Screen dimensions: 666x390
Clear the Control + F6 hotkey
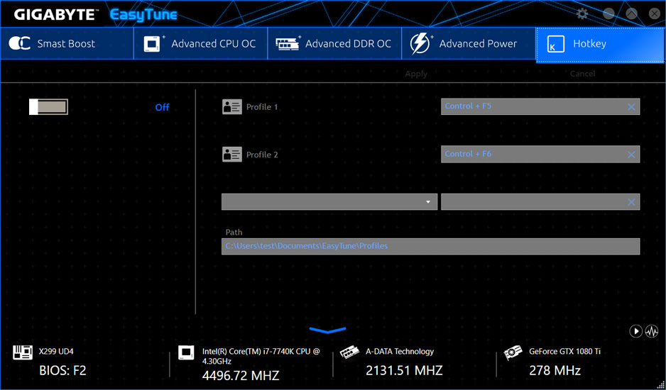(x=630, y=155)
